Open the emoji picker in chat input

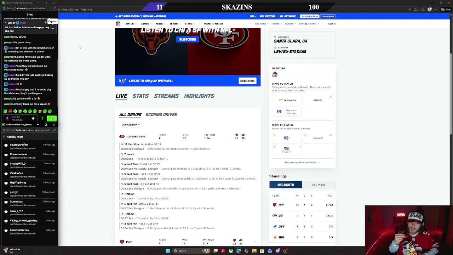coord(33,119)
